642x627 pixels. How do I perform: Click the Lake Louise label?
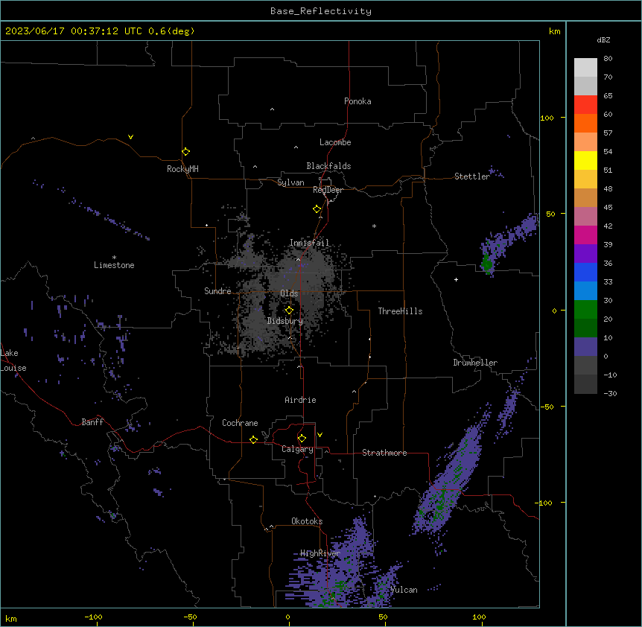(x=13, y=360)
